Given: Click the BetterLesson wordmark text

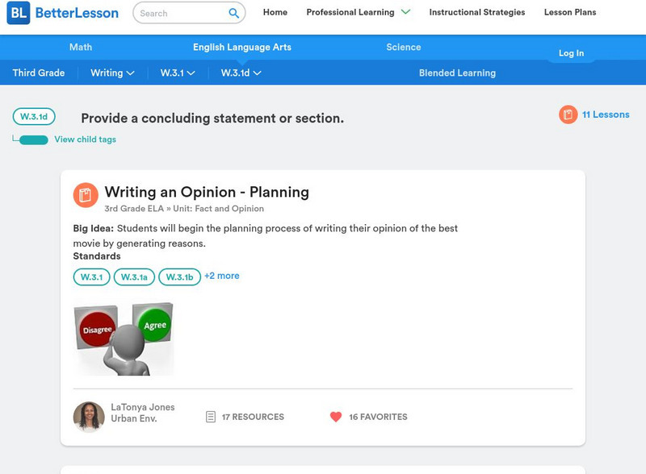Looking at the screenshot, I should point(77,13).
